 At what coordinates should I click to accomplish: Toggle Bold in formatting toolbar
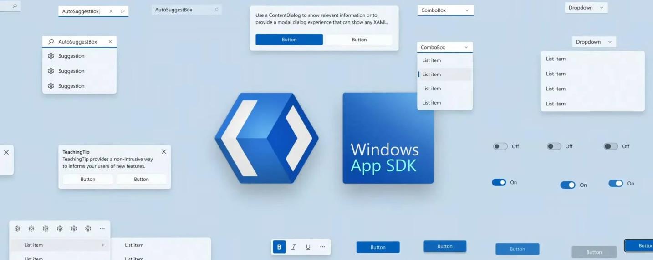point(279,247)
